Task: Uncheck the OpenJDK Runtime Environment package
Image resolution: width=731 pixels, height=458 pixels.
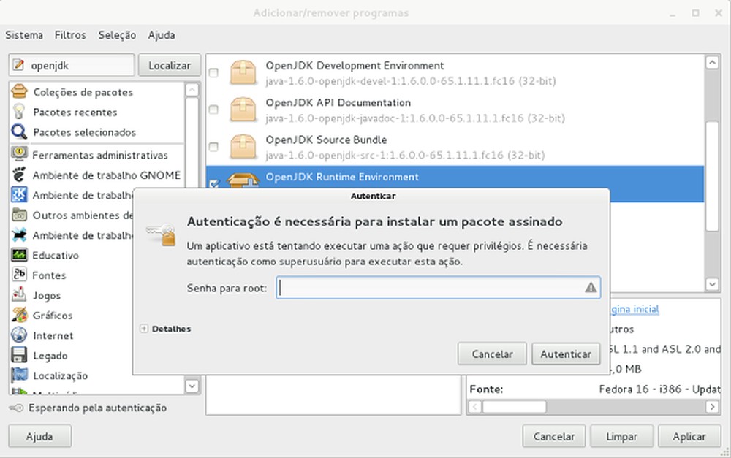Action: tap(213, 184)
